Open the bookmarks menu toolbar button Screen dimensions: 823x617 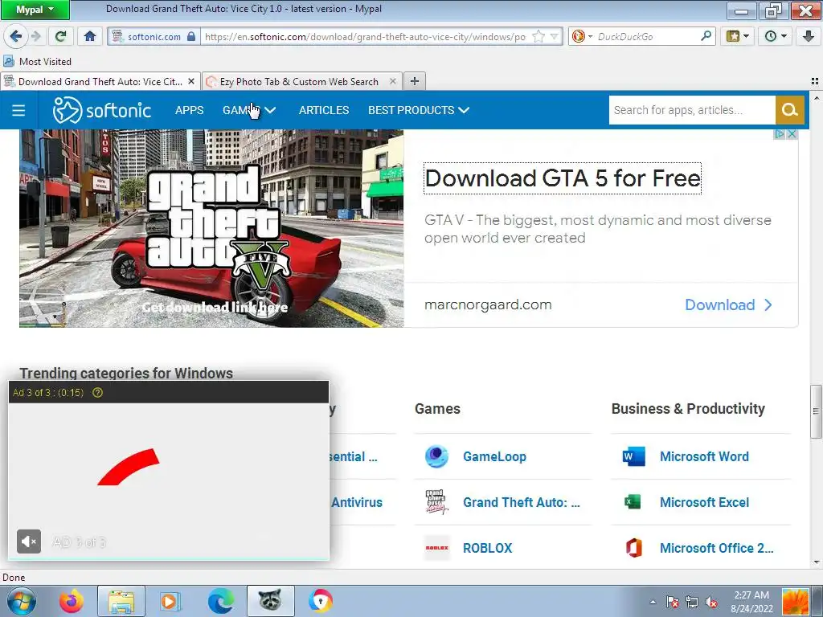[x=737, y=36]
